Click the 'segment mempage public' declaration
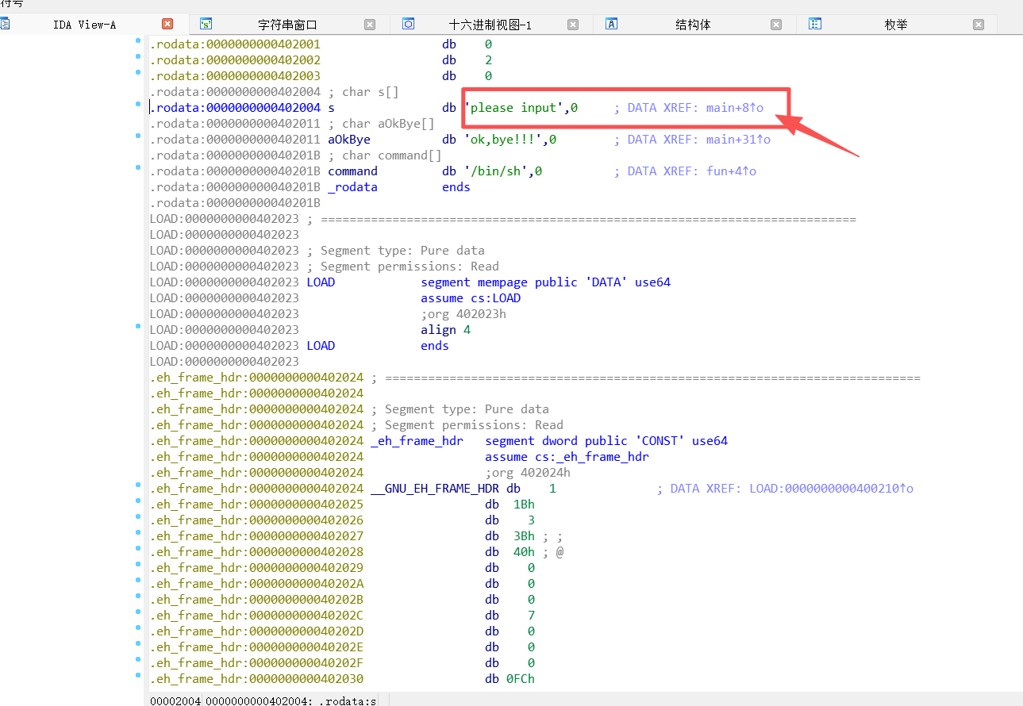1023x706 pixels. coord(546,282)
